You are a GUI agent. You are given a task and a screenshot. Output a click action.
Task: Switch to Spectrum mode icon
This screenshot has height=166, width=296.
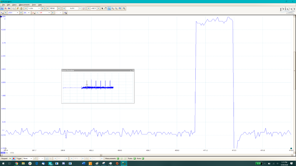click(x=9, y=9)
